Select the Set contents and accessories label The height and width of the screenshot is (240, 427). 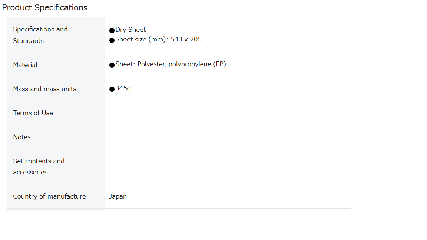(39, 167)
